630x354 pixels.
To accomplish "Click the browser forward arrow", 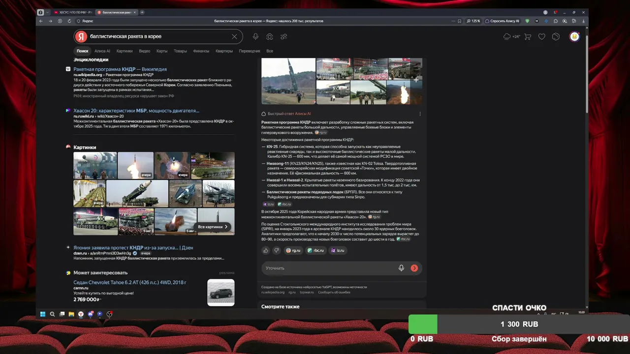I will (50, 21).
